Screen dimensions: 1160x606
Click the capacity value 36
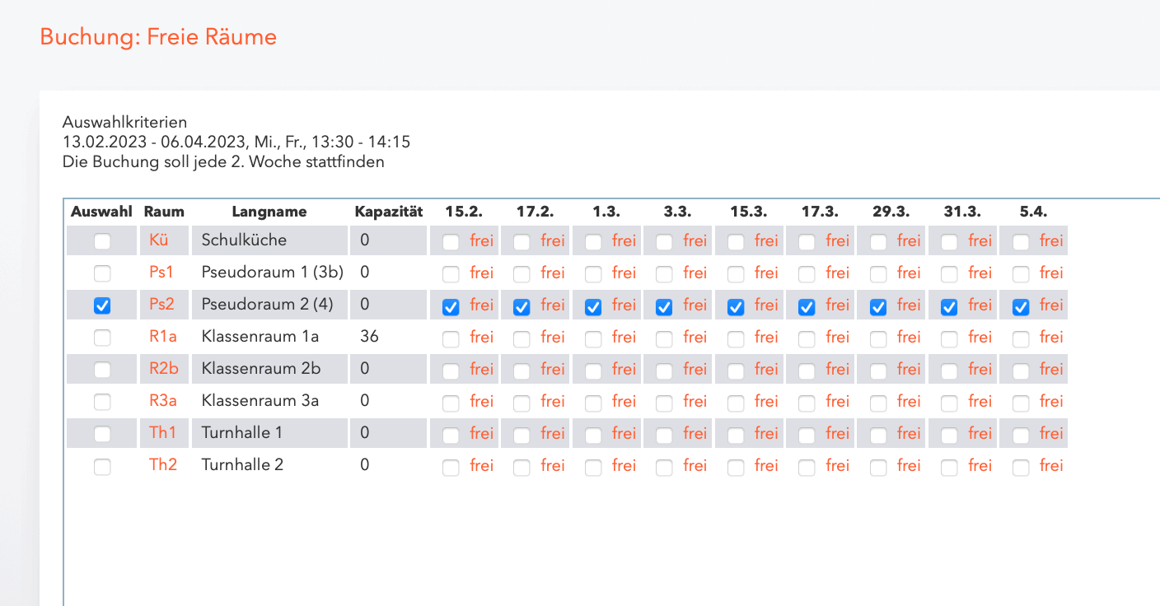coord(369,336)
